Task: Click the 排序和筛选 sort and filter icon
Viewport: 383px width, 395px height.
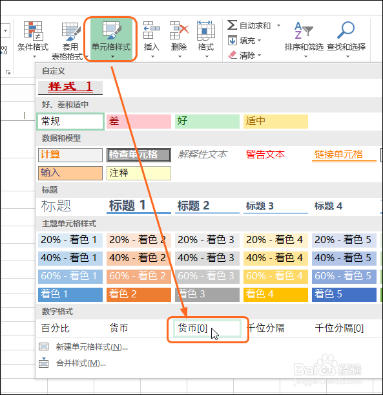Action: (x=304, y=30)
